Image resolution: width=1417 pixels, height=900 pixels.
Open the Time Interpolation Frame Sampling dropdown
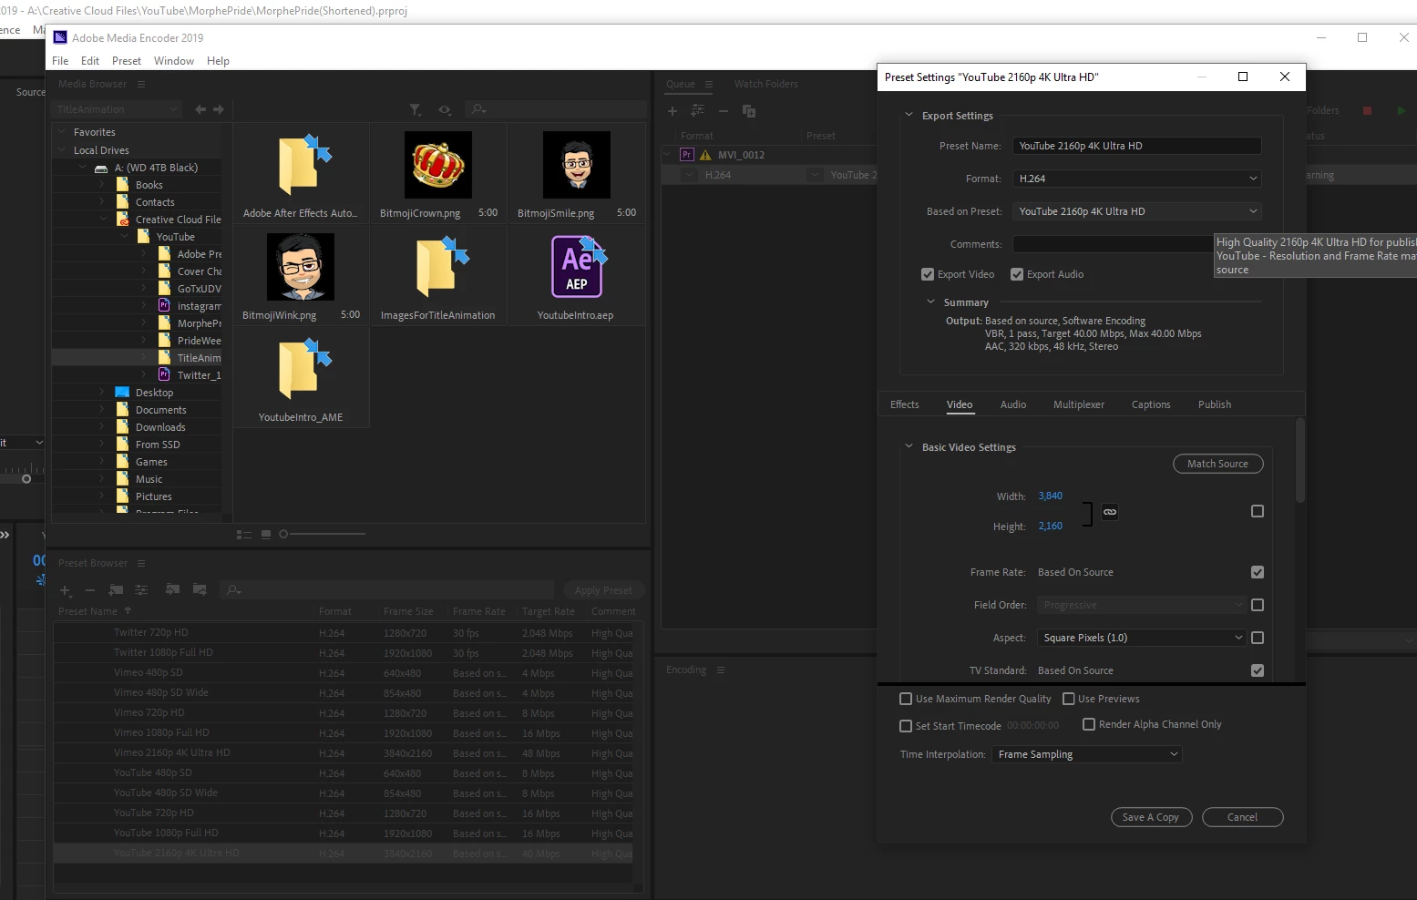click(x=1087, y=754)
